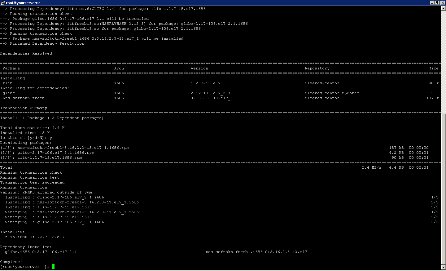Image resolution: width=446 pixels, height=271 pixels.
Task: Click the 'Total download size: 4.4 M' line
Action: pyautogui.click(x=32, y=128)
